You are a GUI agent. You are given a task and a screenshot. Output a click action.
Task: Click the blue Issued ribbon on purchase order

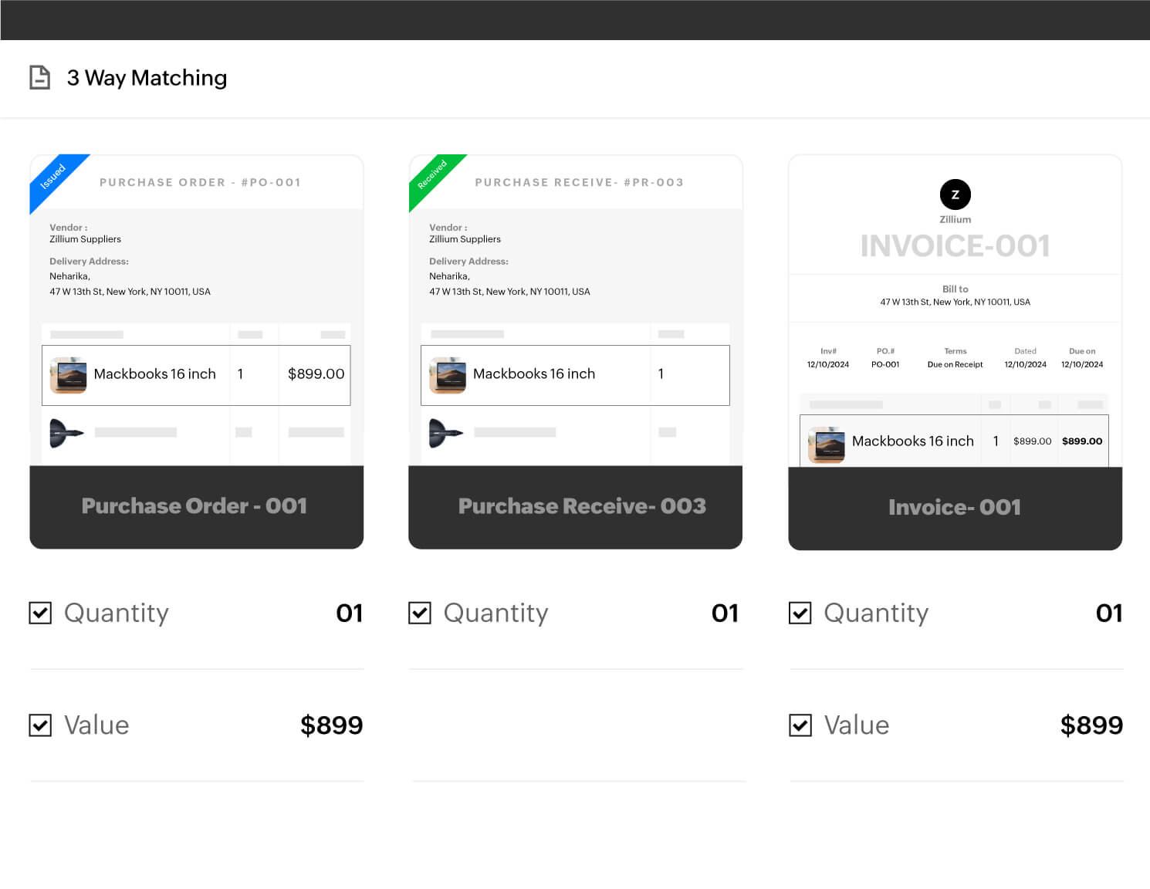tap(54, 178)
